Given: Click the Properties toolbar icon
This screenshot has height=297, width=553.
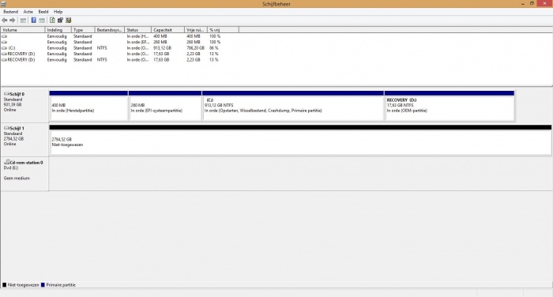Looking at the screenshot, I should pos(60,21).
